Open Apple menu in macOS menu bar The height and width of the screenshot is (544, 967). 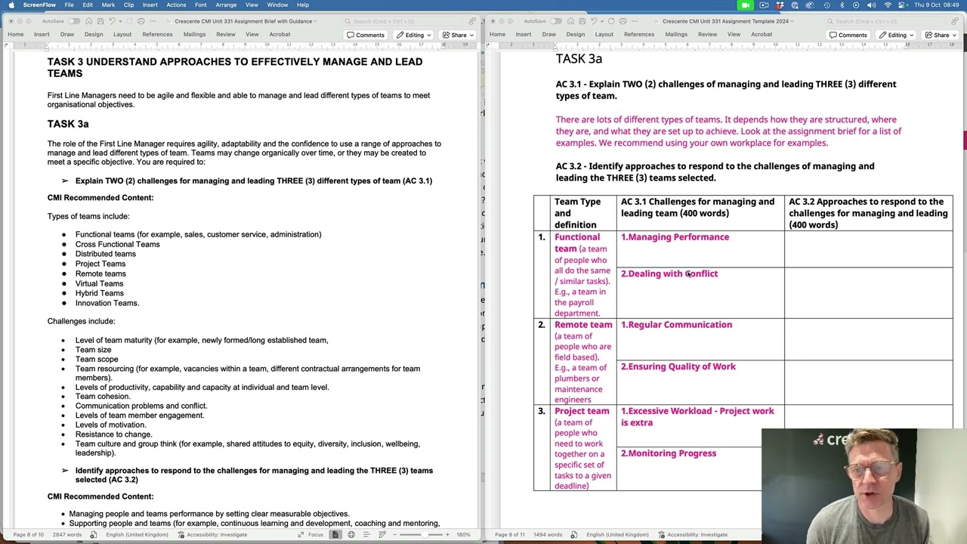(11, 5)
